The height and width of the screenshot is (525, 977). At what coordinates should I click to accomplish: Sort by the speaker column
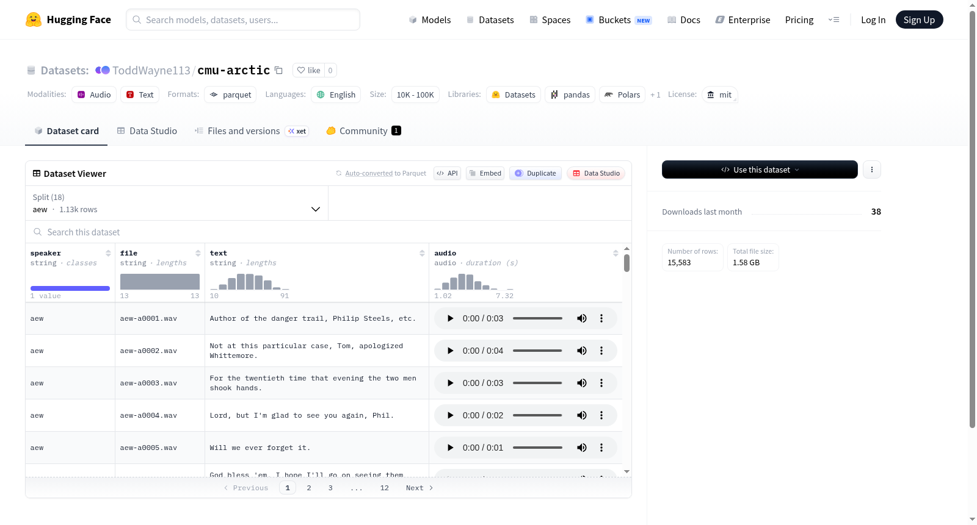[108, 253]
